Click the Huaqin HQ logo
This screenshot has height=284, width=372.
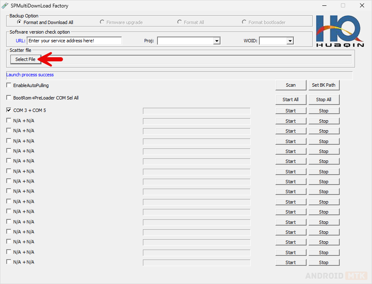pyautogui.click(x=339, y=31)
